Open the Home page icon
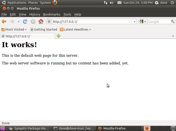Image resolution: width=176 pixels, height=131 pixels. [41, 21]
